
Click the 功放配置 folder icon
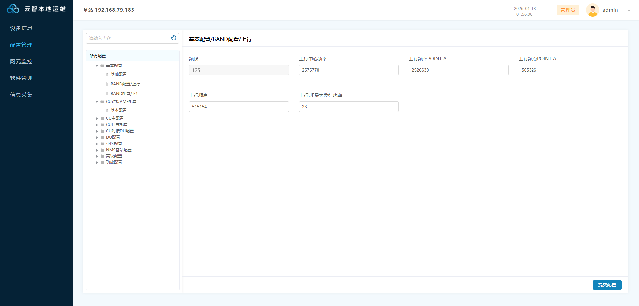pyautogui.click(x=102, y=163)
